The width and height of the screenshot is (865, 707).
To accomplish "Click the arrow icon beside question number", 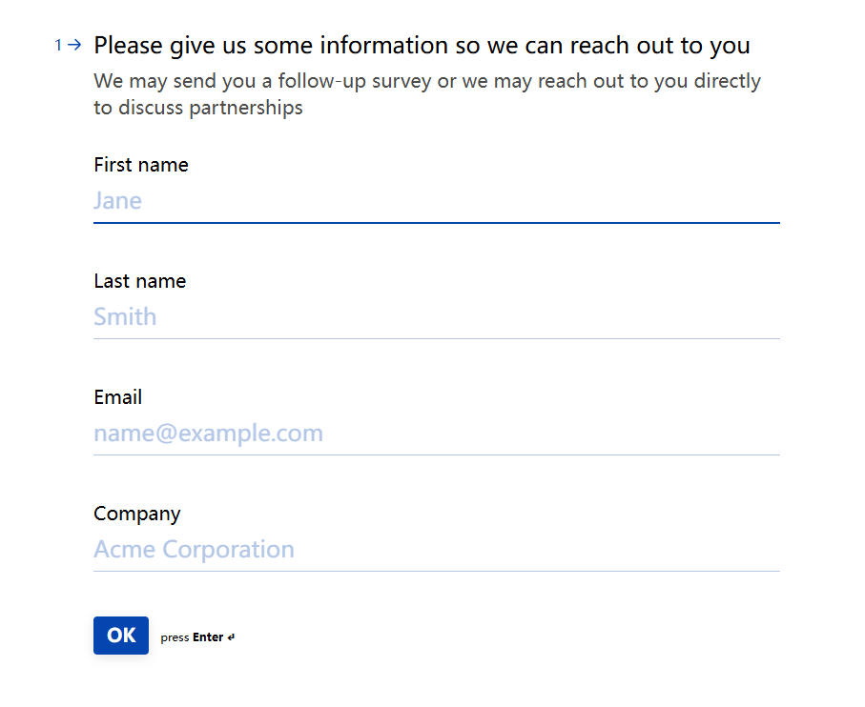I will point(74,45).
